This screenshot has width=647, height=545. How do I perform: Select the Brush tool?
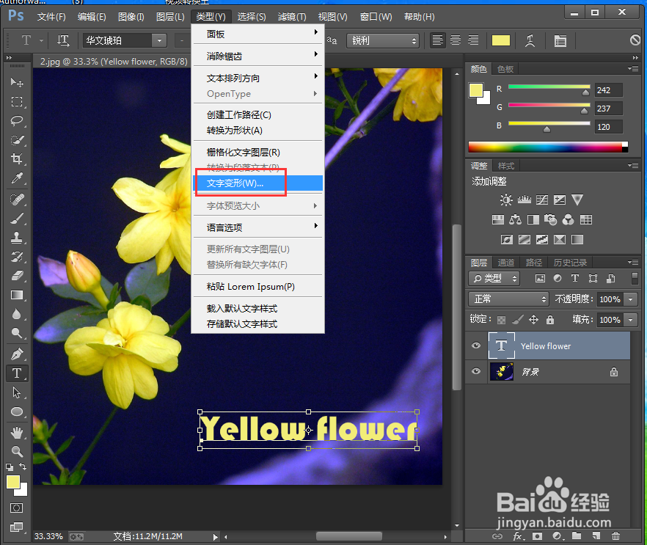click(16, 219)
